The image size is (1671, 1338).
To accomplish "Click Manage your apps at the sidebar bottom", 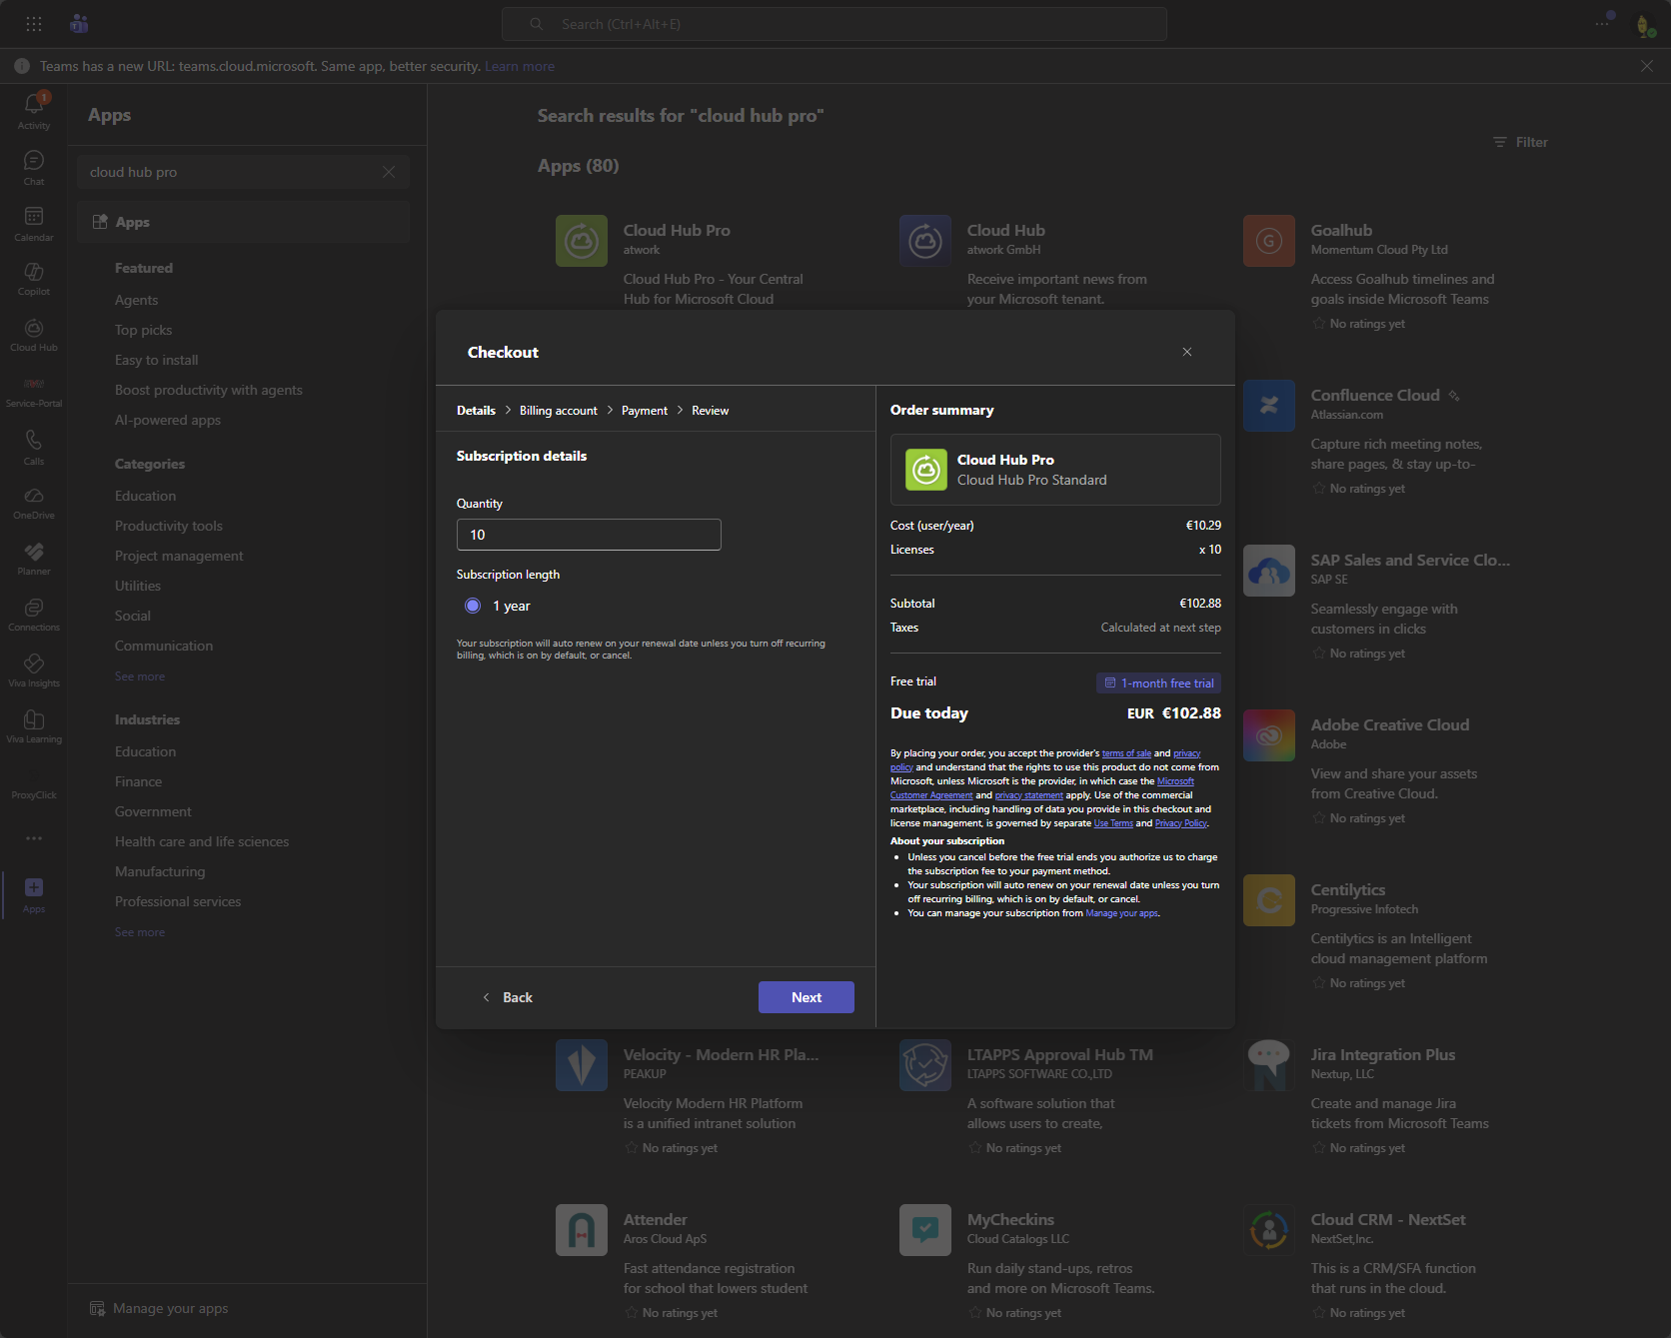I will tap(160, 1308).
